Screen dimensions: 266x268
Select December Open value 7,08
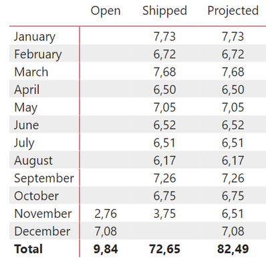(106, 232)
